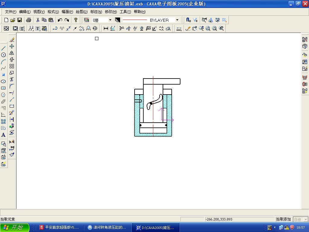Click the red BYLAYER line sample

135,20
